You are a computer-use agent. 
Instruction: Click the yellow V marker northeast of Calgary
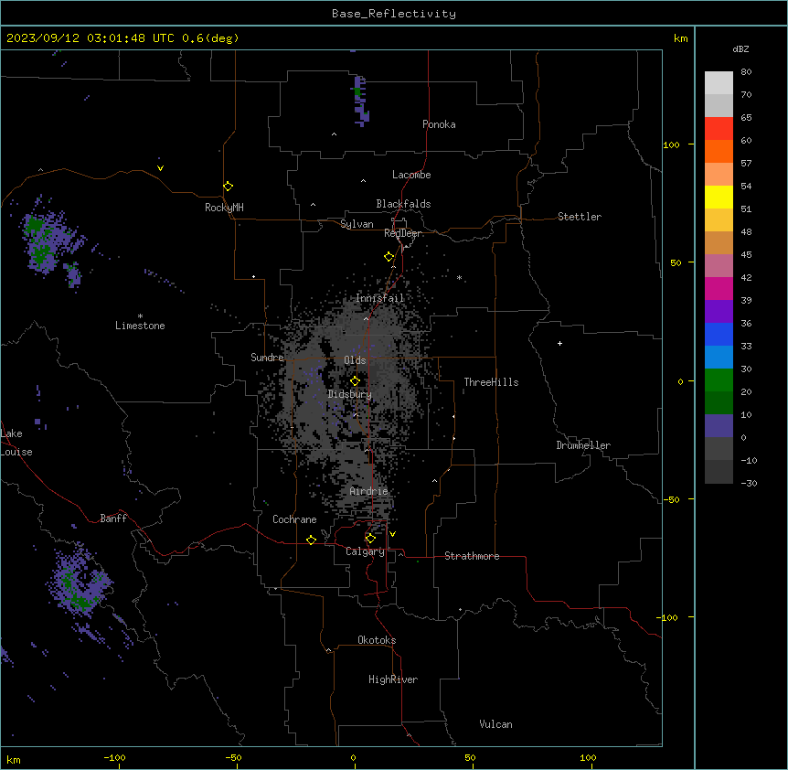pyautogui.click(x=392, y=534)
